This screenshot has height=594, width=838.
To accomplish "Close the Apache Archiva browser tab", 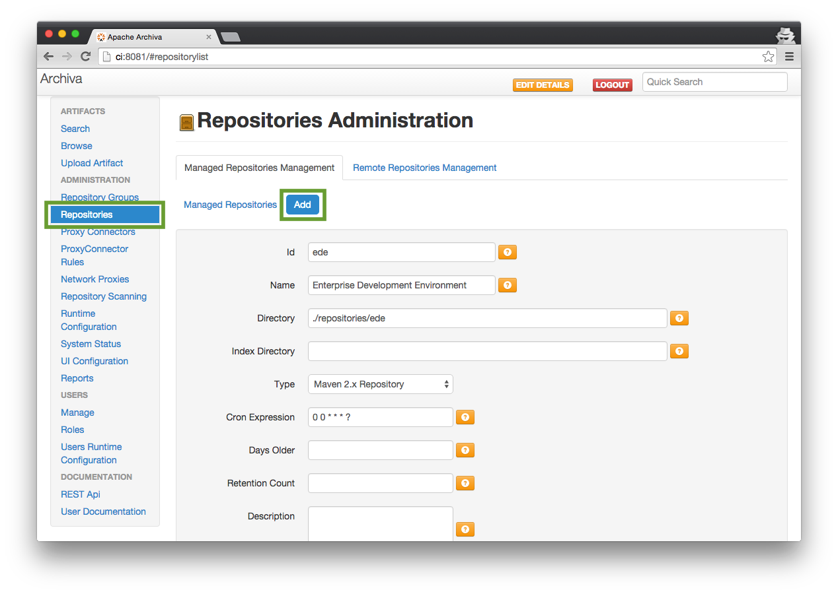I will [209, 37].
